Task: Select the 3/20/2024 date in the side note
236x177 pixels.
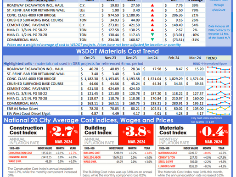Action: (219, 10)
